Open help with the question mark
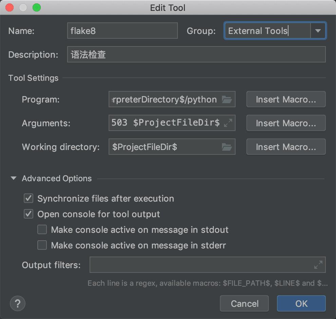 point(18,303)
